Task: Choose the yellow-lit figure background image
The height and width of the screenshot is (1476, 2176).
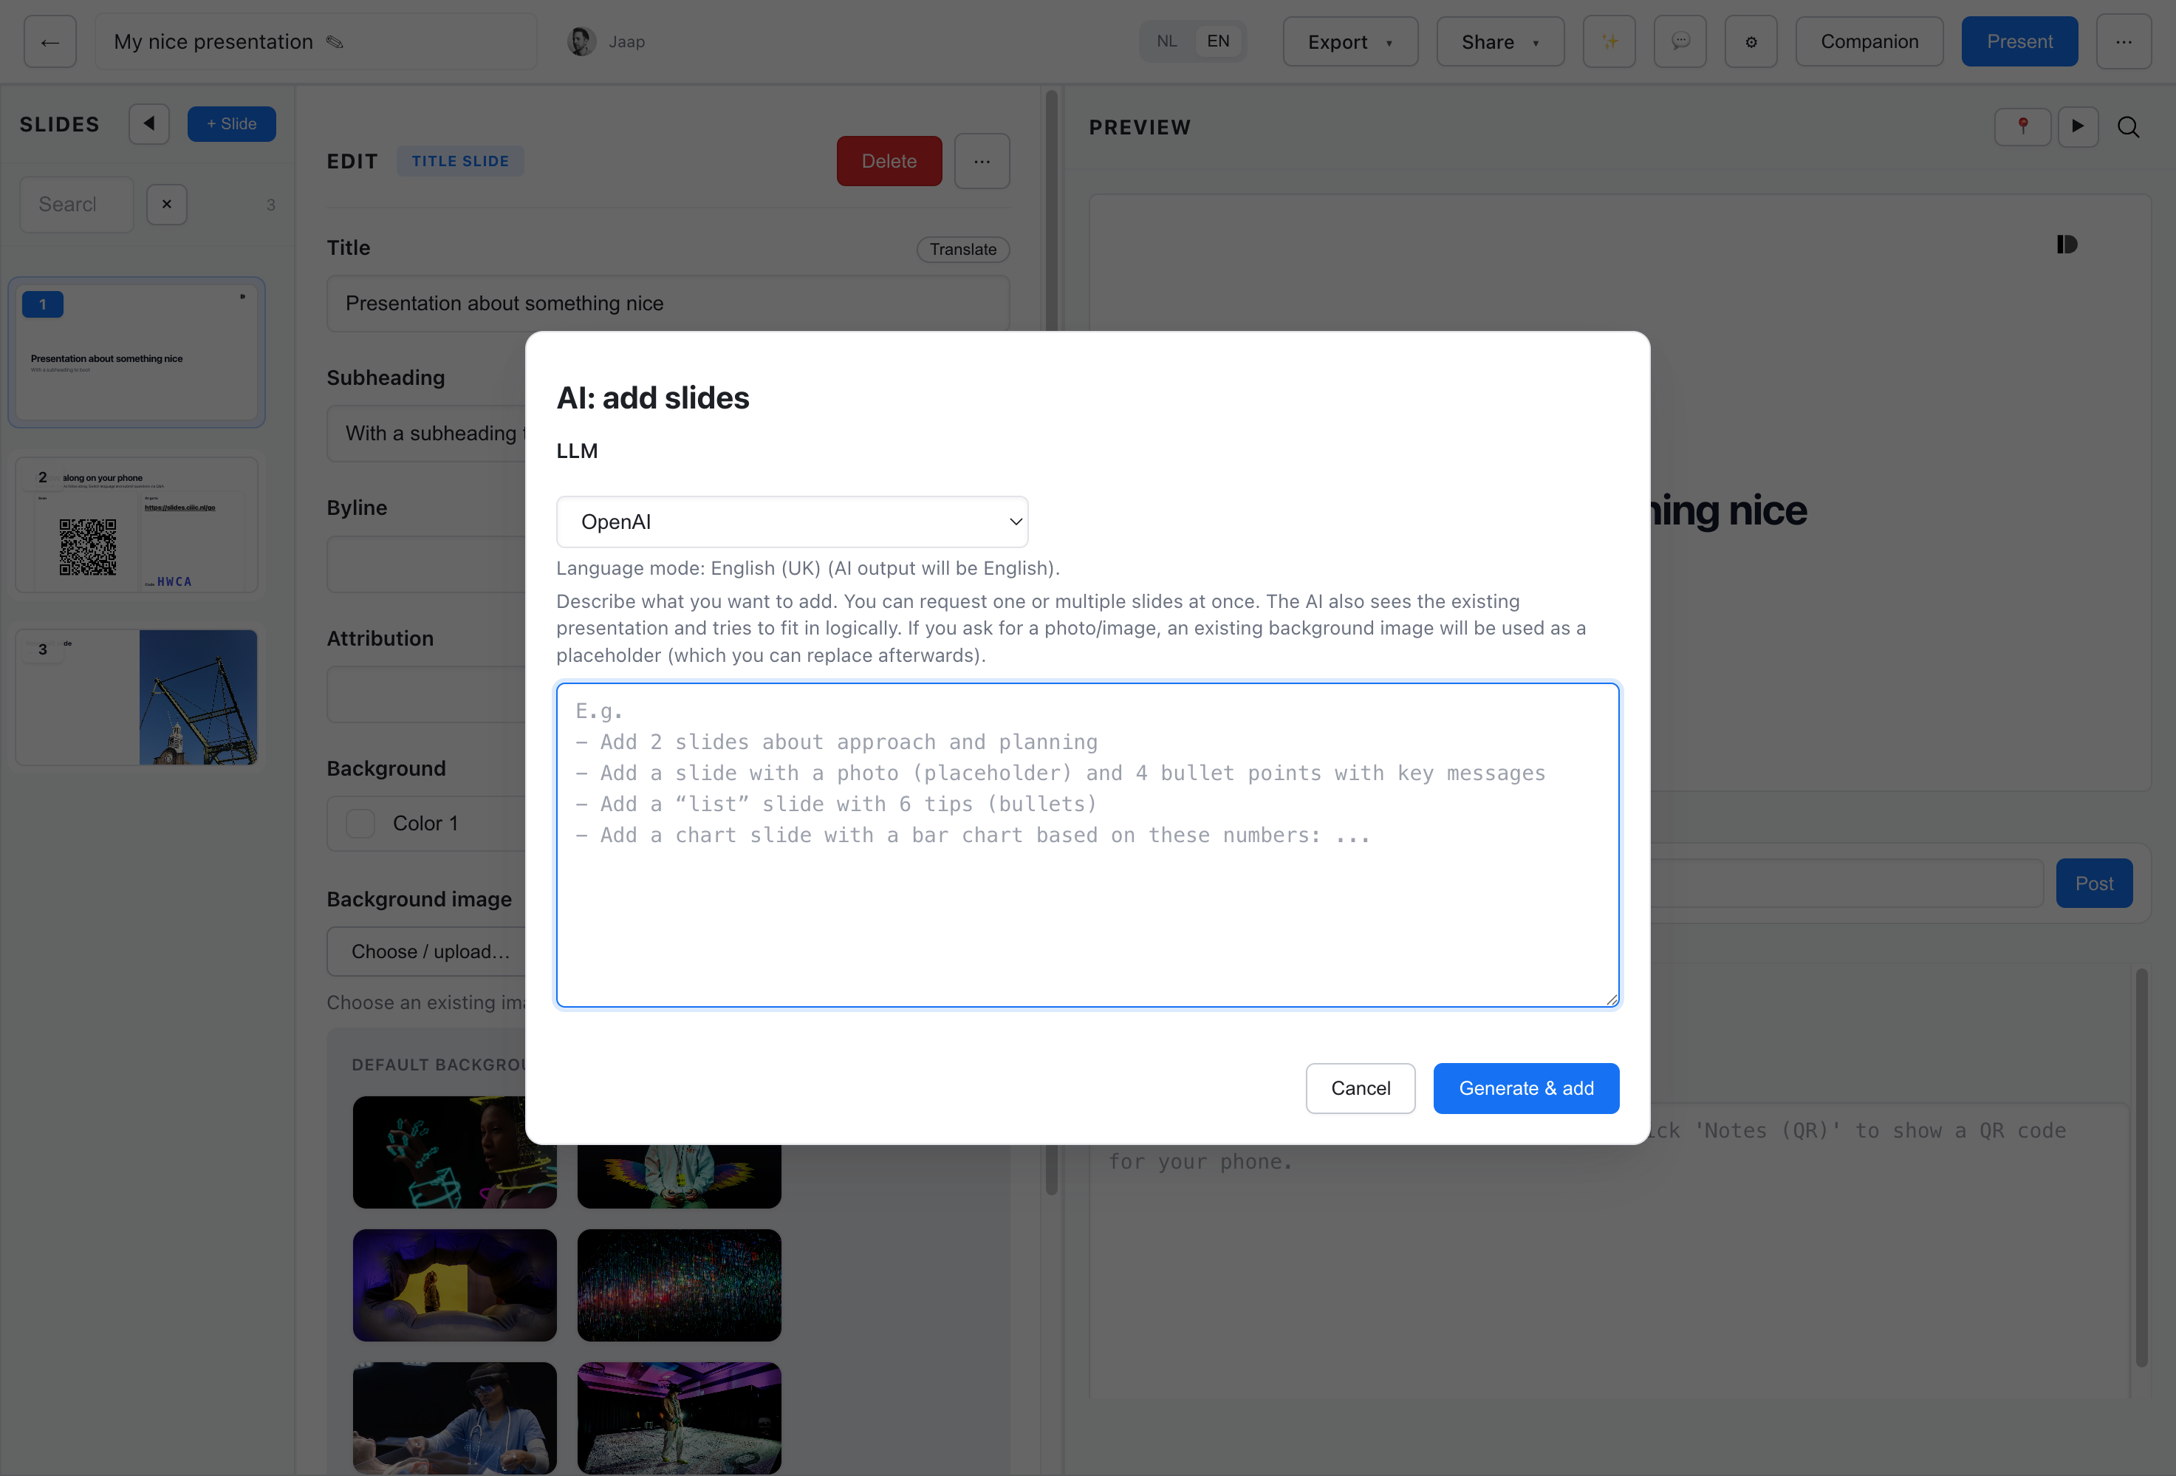Action: click(454, 1285)
